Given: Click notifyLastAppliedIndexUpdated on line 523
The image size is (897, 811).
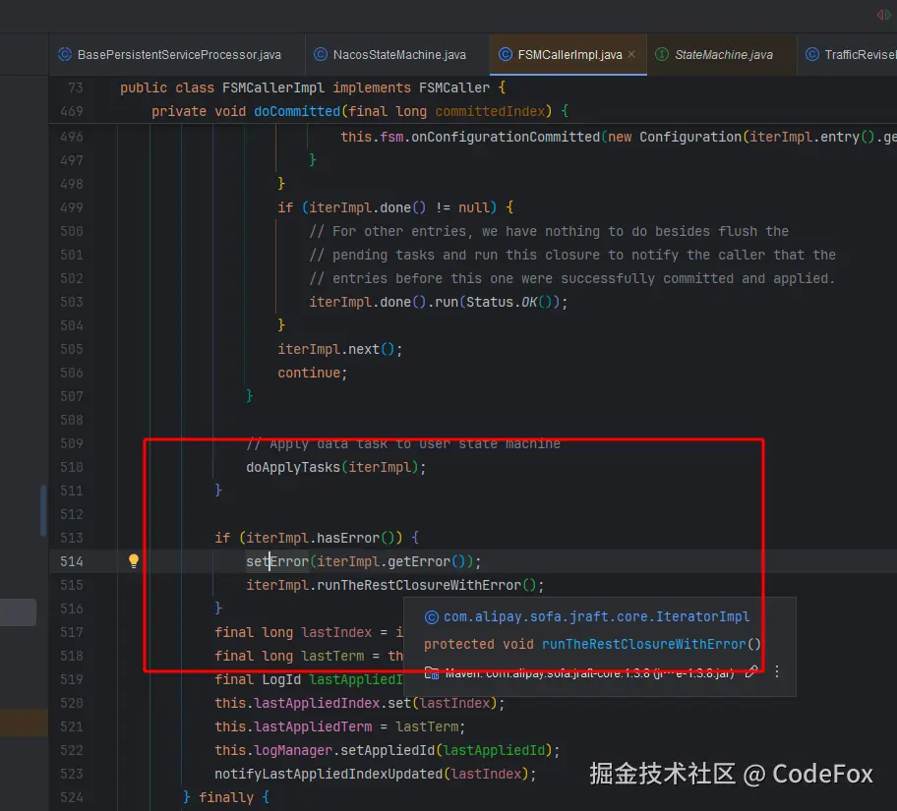Looking at the screenshot, I should (329, 774).
